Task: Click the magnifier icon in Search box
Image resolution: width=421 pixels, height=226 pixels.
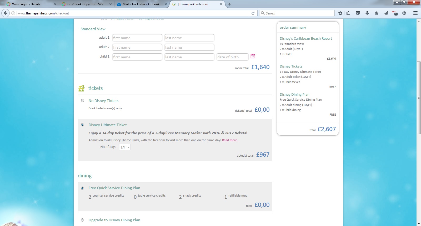Action: click(x=263, y=13)
